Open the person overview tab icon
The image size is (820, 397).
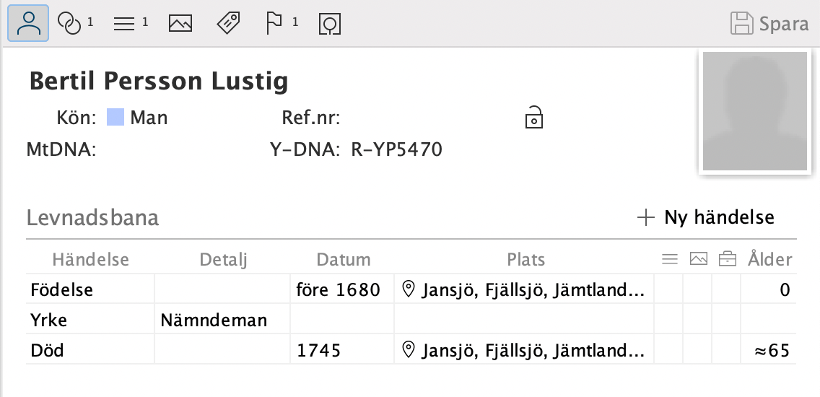(28, 24)
